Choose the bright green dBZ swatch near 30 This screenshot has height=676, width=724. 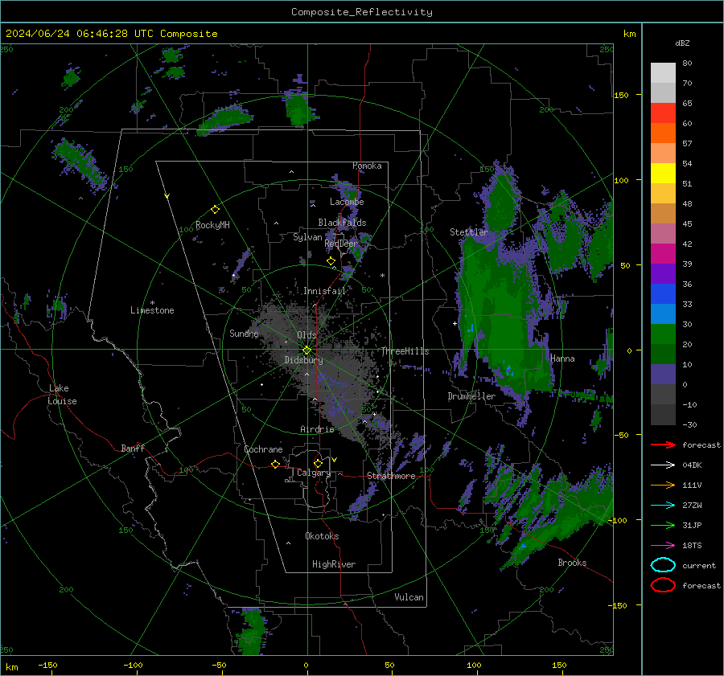click(663, 334)
